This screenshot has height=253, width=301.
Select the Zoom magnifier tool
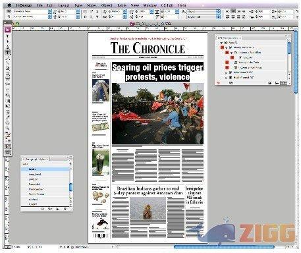(x=8, y=128)
